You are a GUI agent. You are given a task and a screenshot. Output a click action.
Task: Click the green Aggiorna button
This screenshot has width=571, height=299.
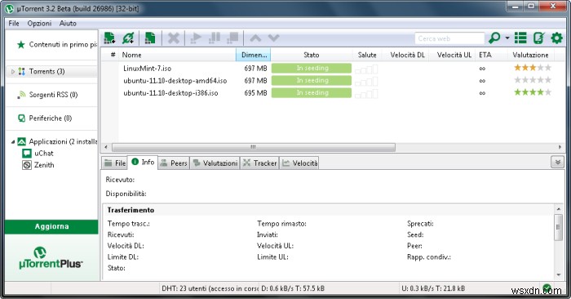point(51,226)
